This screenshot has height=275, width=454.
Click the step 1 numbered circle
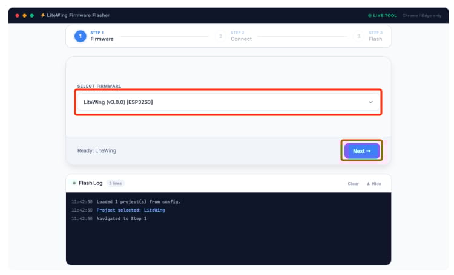[x=80, y=36]
